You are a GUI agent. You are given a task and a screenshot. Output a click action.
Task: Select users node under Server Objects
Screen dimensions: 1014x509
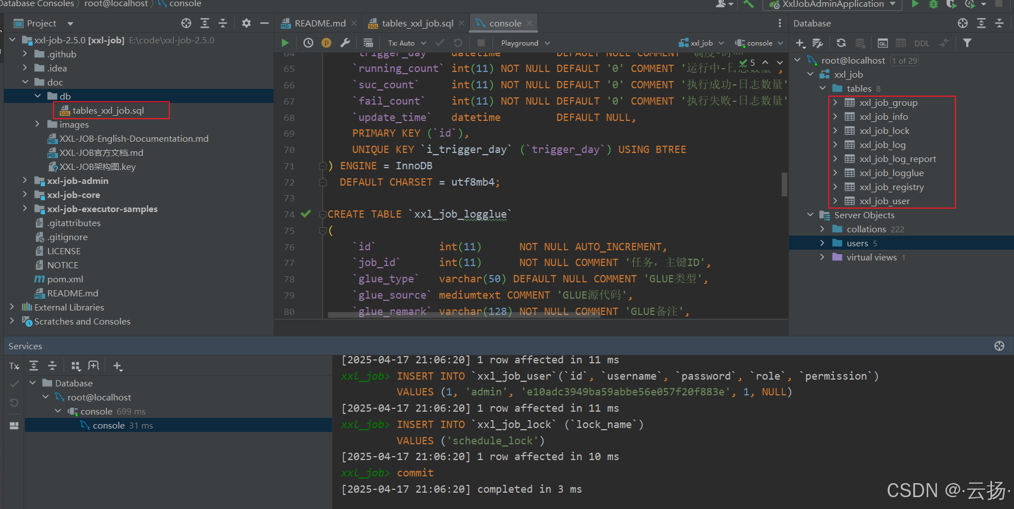857,243
